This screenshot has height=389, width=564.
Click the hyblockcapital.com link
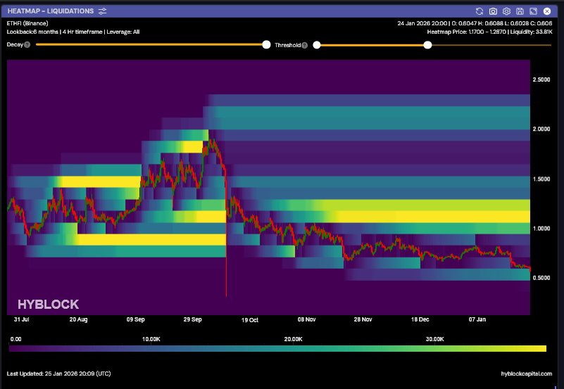tap(526, 374)
